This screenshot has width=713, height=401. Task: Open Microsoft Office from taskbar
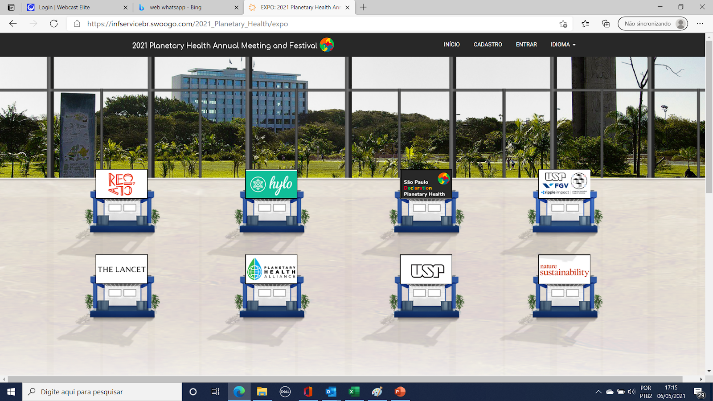point(308,392)
